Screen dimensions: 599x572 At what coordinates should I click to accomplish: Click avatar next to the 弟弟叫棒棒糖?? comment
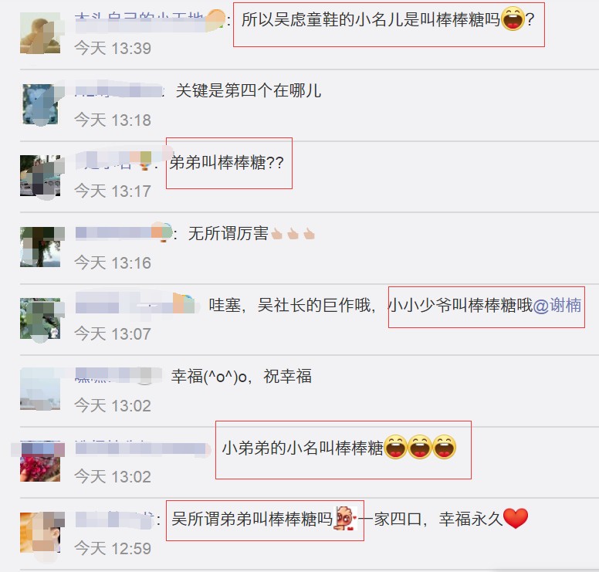(40, 176)
